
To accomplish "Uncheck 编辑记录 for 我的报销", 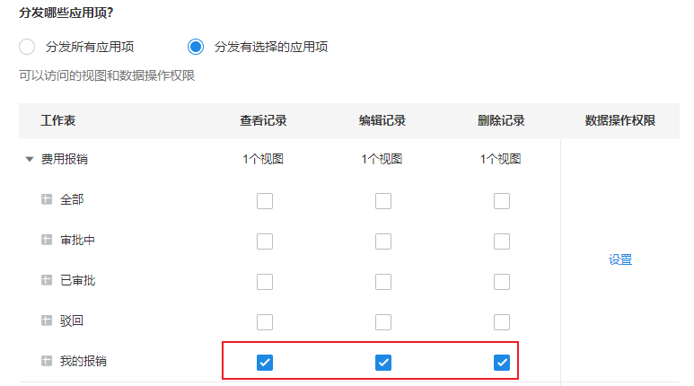I will 383,363.
